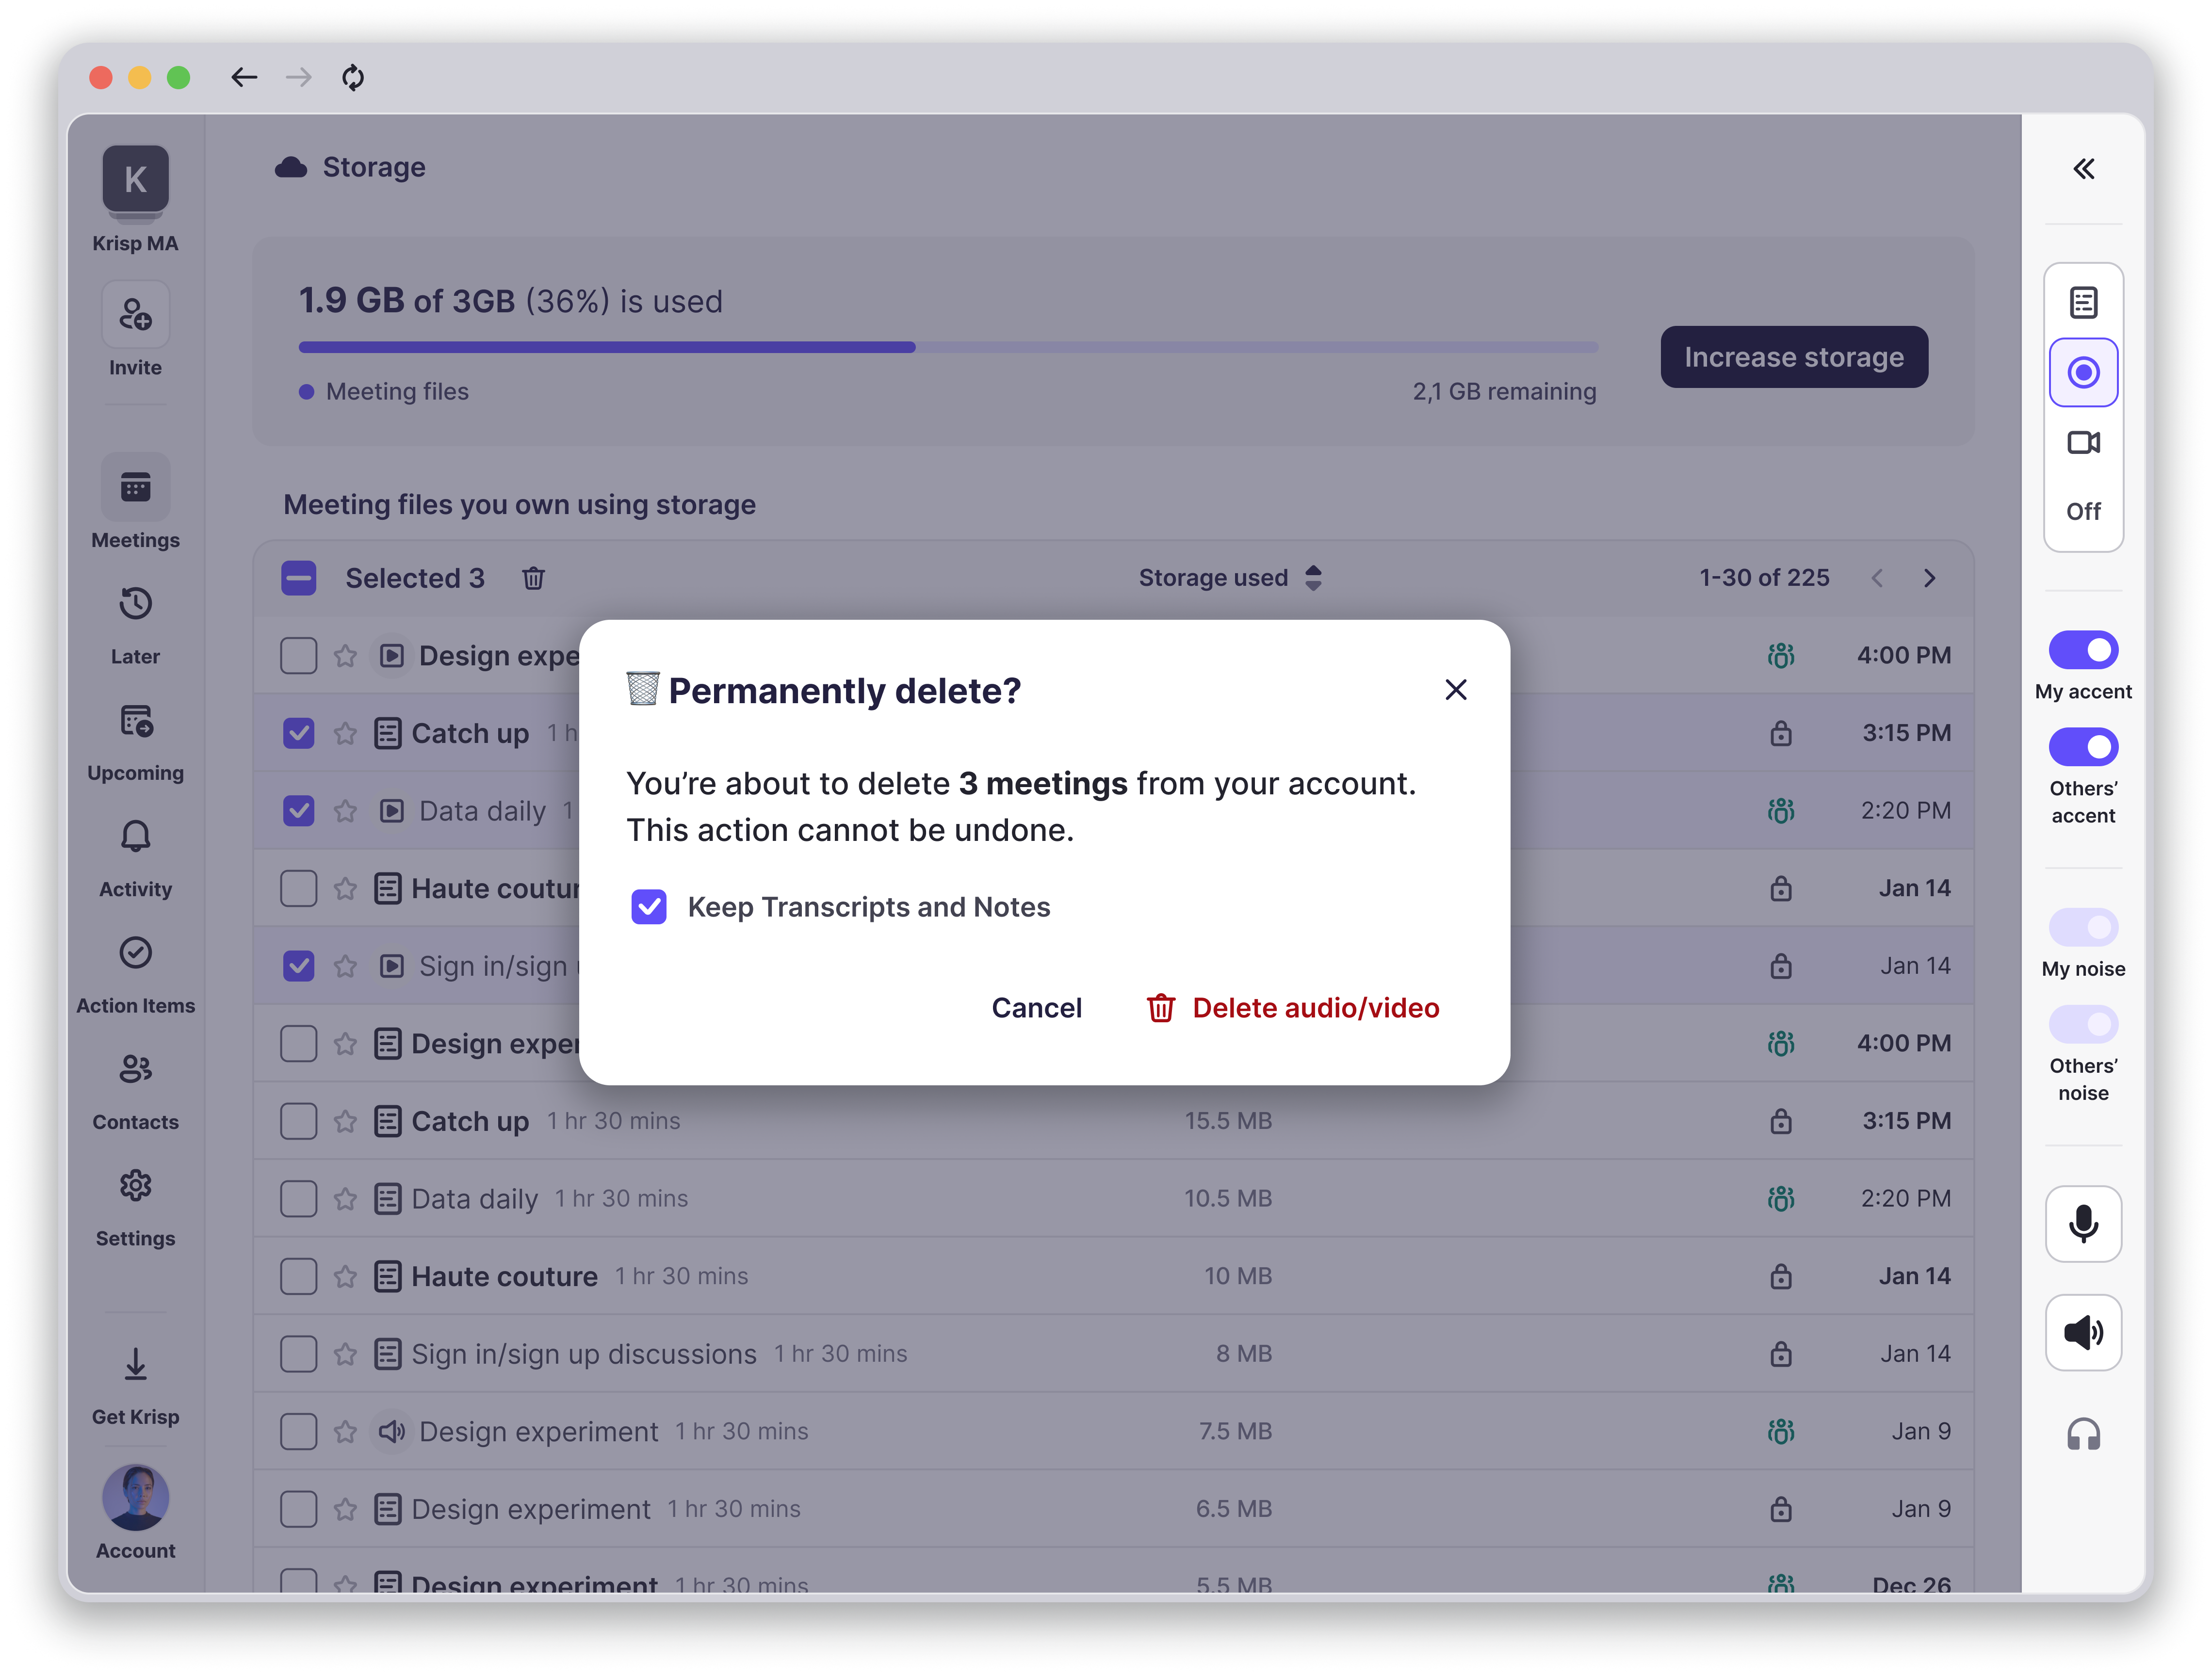Star the Haute couture 10 MB meeting
The image size is (2212, 1676).
point(345,1276)
